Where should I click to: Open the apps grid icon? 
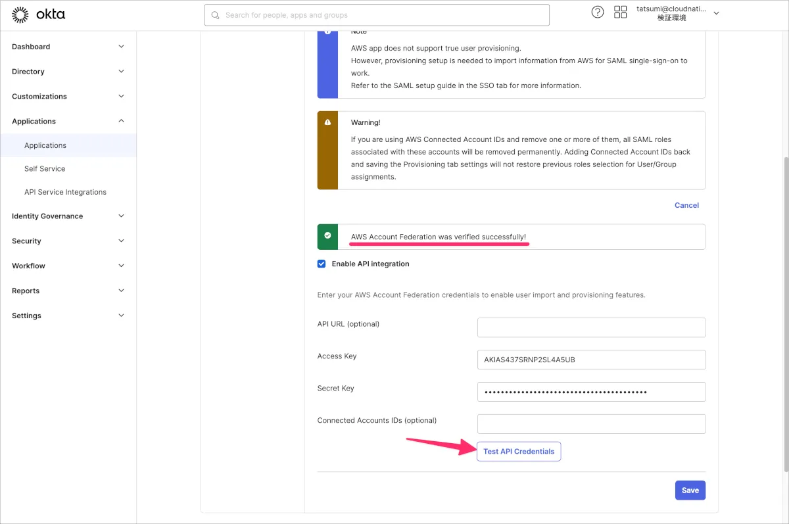pyautogui.click(x=620, y=12)
